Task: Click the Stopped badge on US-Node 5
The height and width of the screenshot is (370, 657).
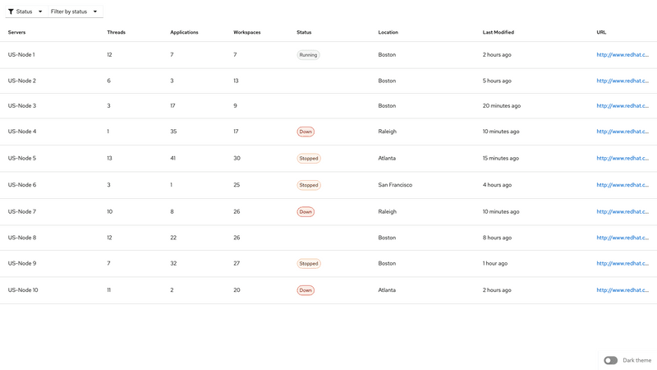Action: click(x=309, y=159)
